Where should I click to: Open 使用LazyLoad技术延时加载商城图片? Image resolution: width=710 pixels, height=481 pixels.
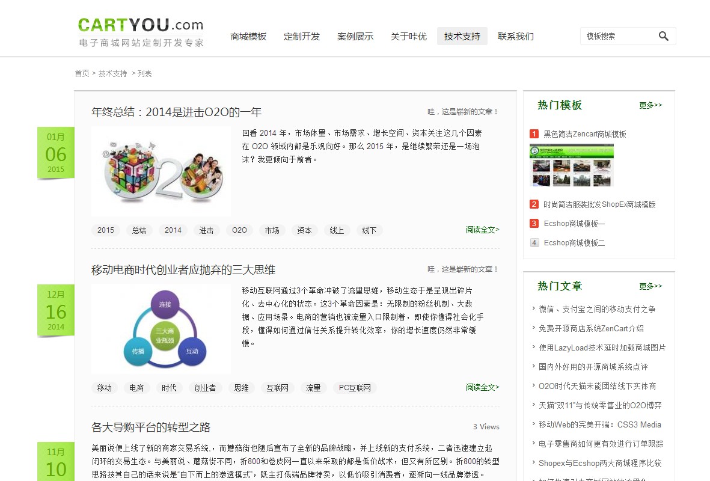tap(602, 348)
